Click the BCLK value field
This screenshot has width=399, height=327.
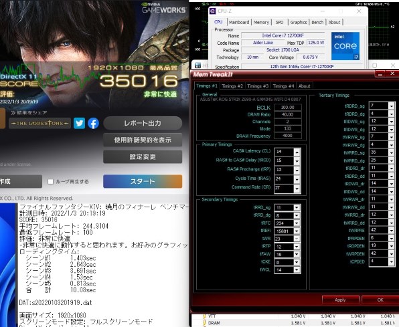click(288, 107)
